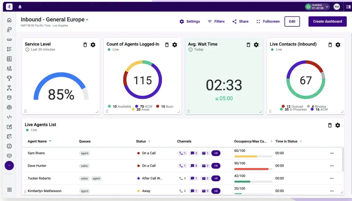
Task: Toggle sorting on Time in Status column
Action: point(301,141)
